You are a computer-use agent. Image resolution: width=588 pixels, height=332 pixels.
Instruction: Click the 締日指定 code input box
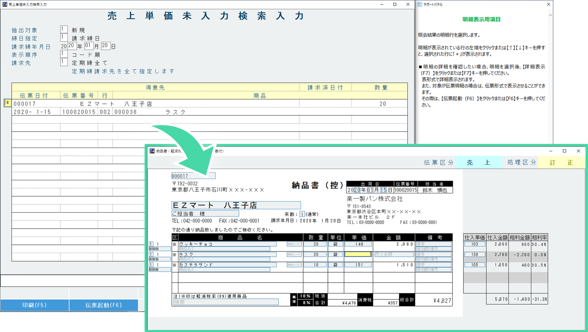click(64, 38)
